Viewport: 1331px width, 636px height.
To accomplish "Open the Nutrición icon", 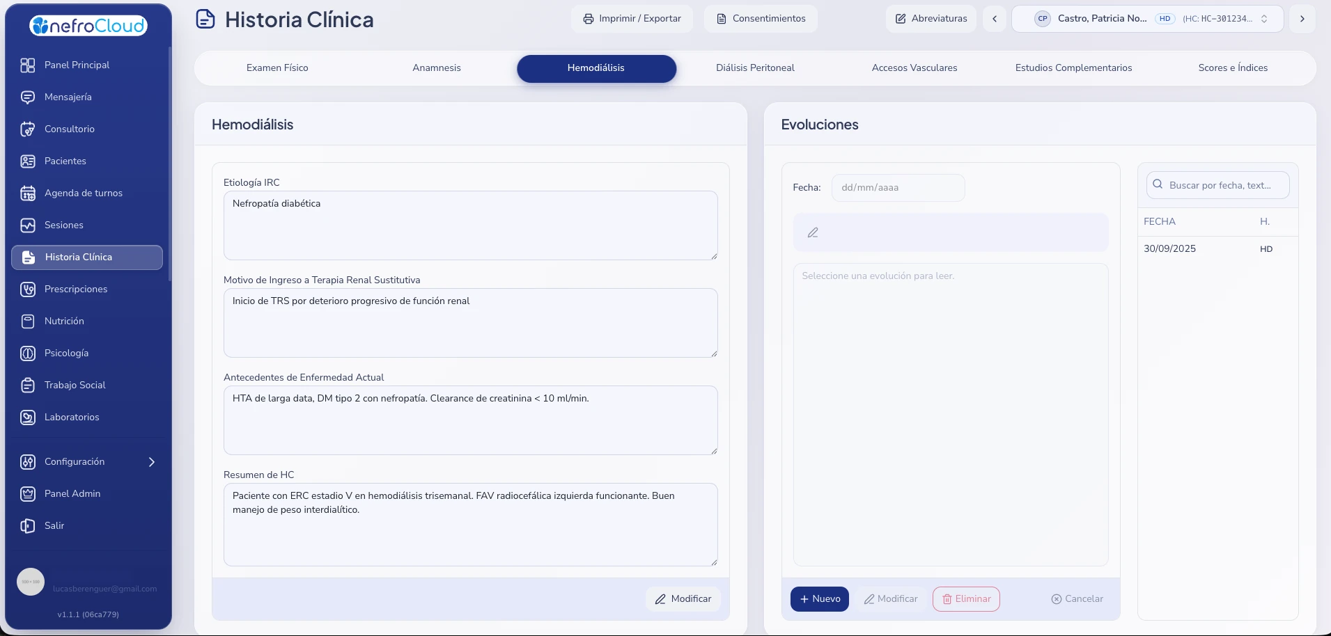I will [x=28, y=321].
